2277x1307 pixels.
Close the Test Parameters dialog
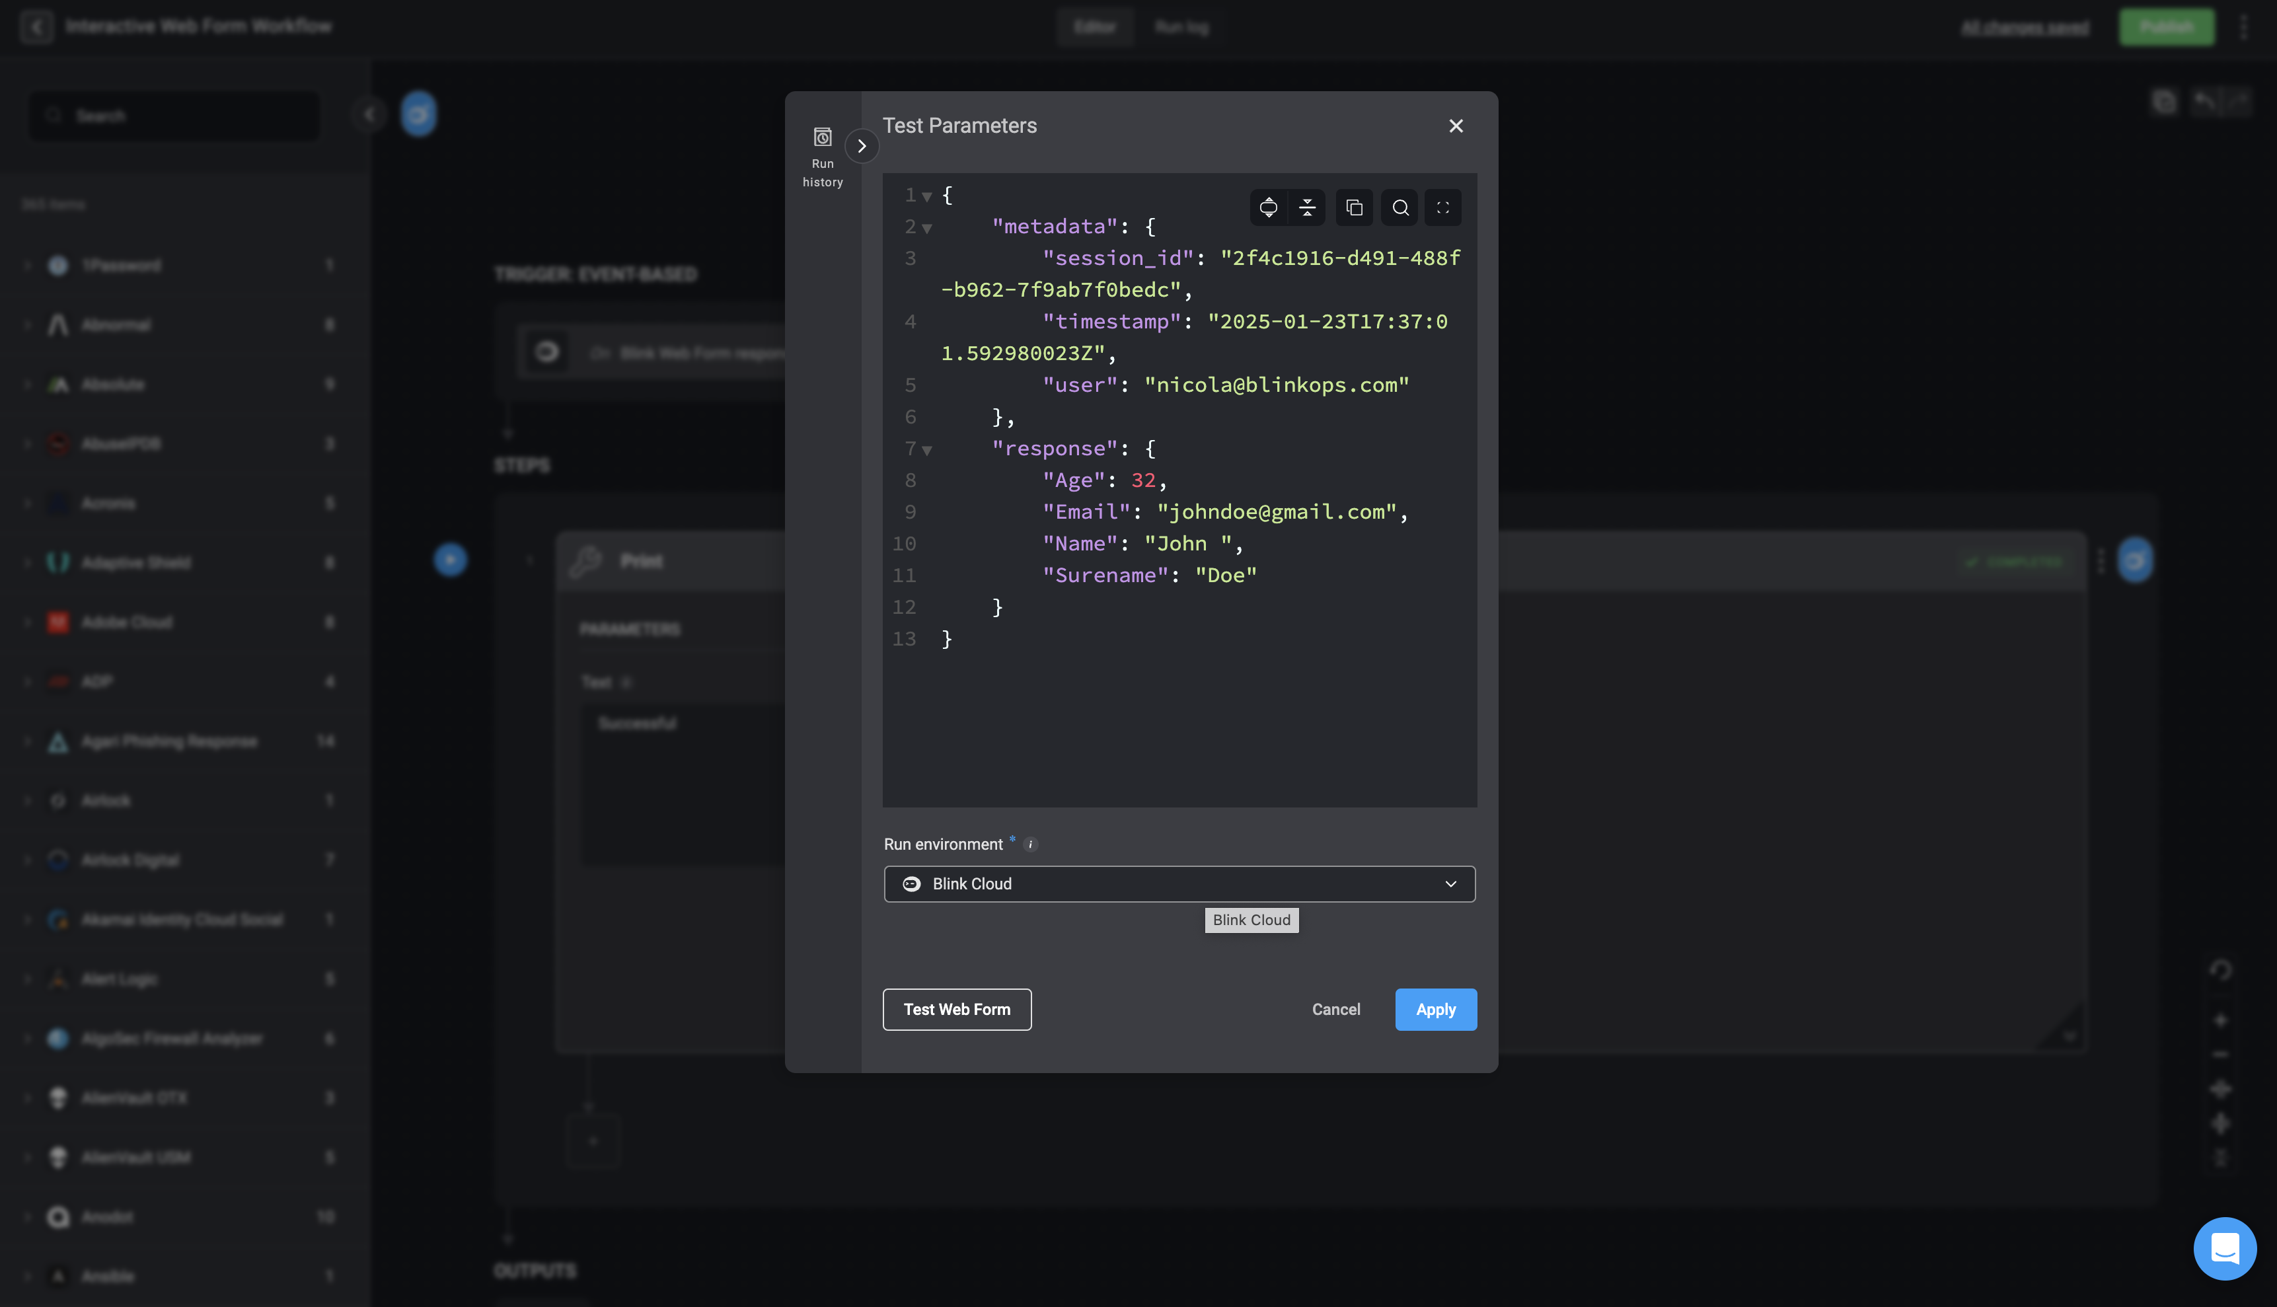(1456, 126)
